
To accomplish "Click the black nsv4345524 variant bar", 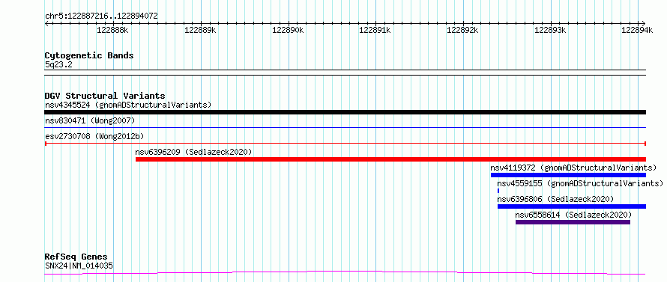I will (345, 112).
